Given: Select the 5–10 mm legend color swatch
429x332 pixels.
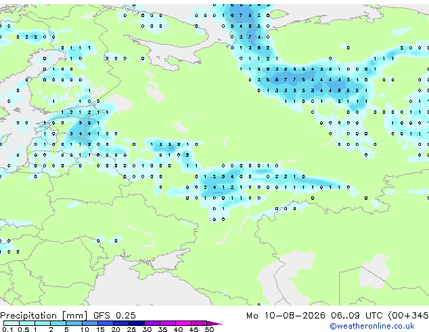Looking at the screenshot, I should pos(74,323).
